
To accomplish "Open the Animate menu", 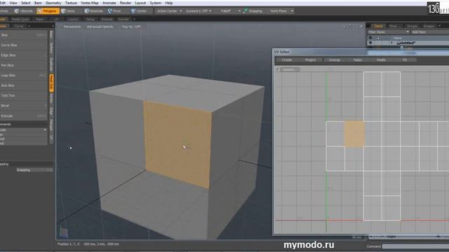I will [109, 3].
